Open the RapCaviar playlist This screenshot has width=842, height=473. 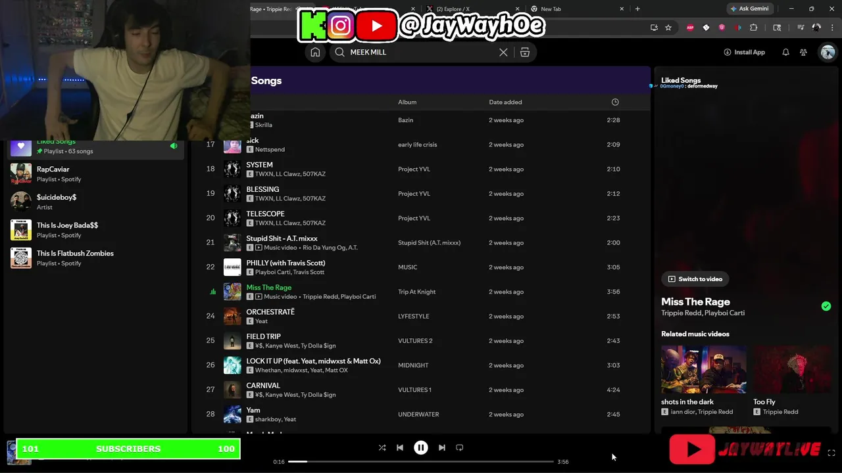(x=94, y=174)
